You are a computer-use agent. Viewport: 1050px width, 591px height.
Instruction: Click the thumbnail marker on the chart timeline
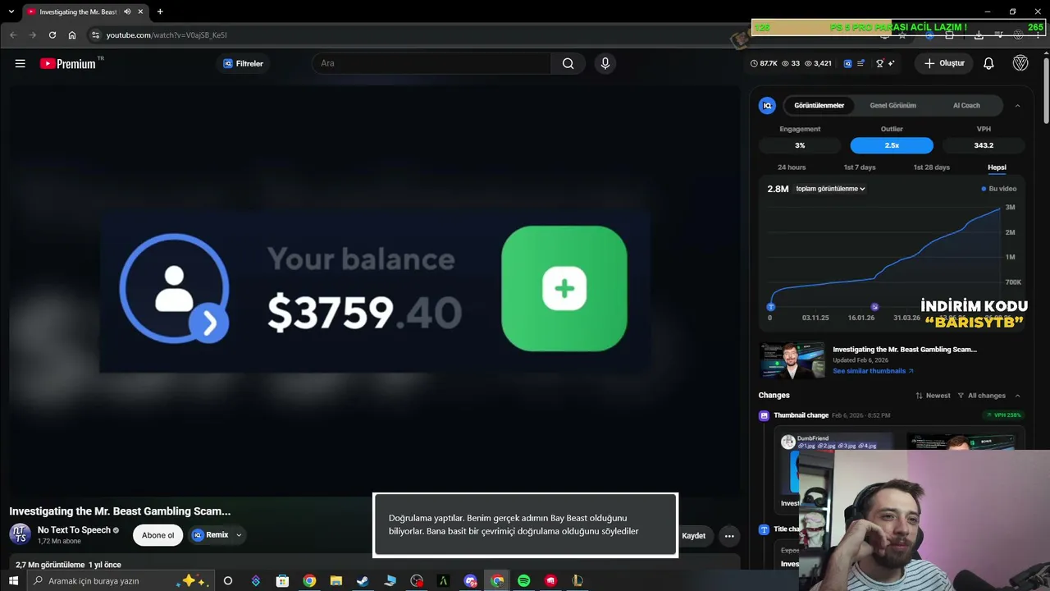[874, 306]
